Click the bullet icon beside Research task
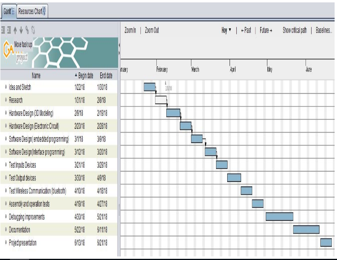 coord(6,100)
